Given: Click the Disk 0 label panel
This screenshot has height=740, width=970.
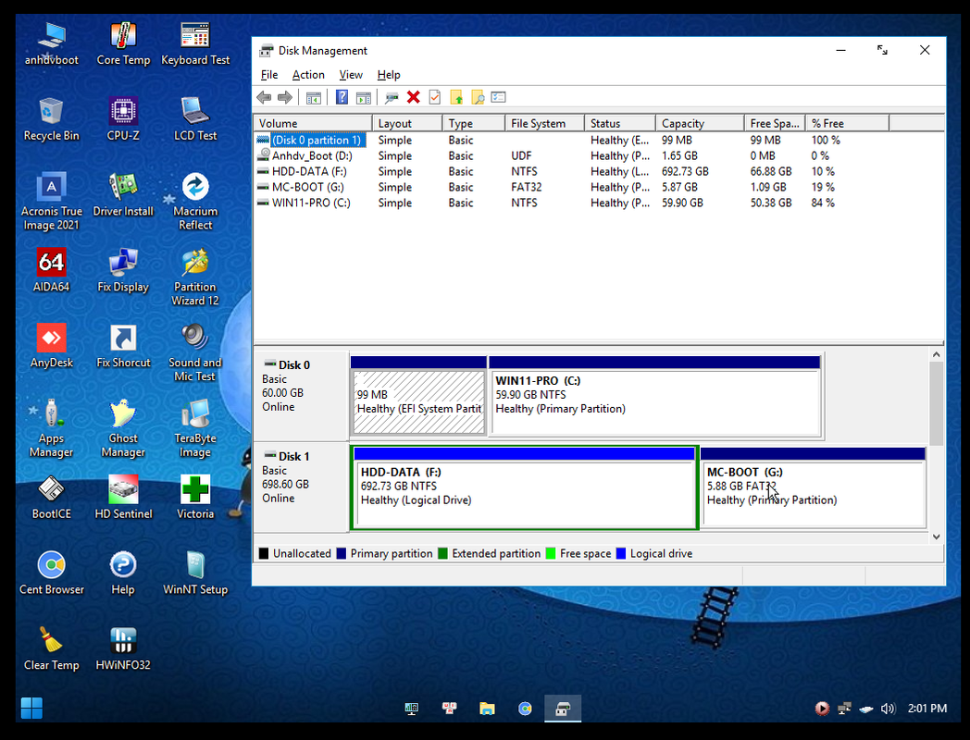Looking at the screenshot, I should point(301,394).
